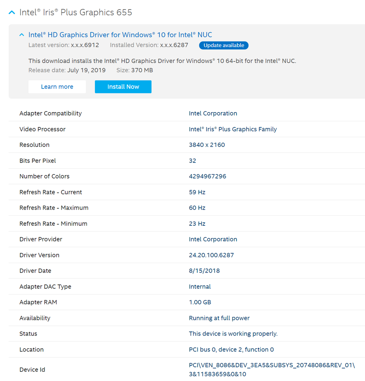The width and height of the screenshot is (365, 381).
Task: Select the current refresh rate 59 Hz
Action: (x=197, y=192)
